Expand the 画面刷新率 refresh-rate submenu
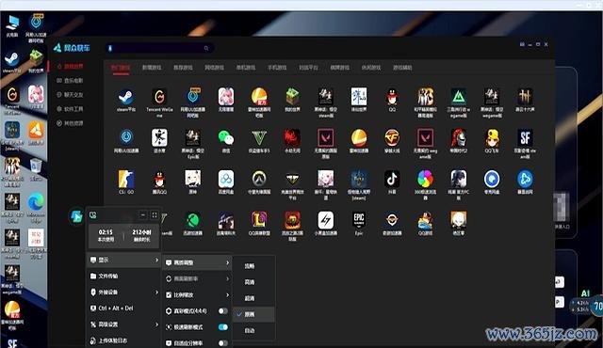The width and height of the screenshot is (603, 348). click(x=197, y=278)
